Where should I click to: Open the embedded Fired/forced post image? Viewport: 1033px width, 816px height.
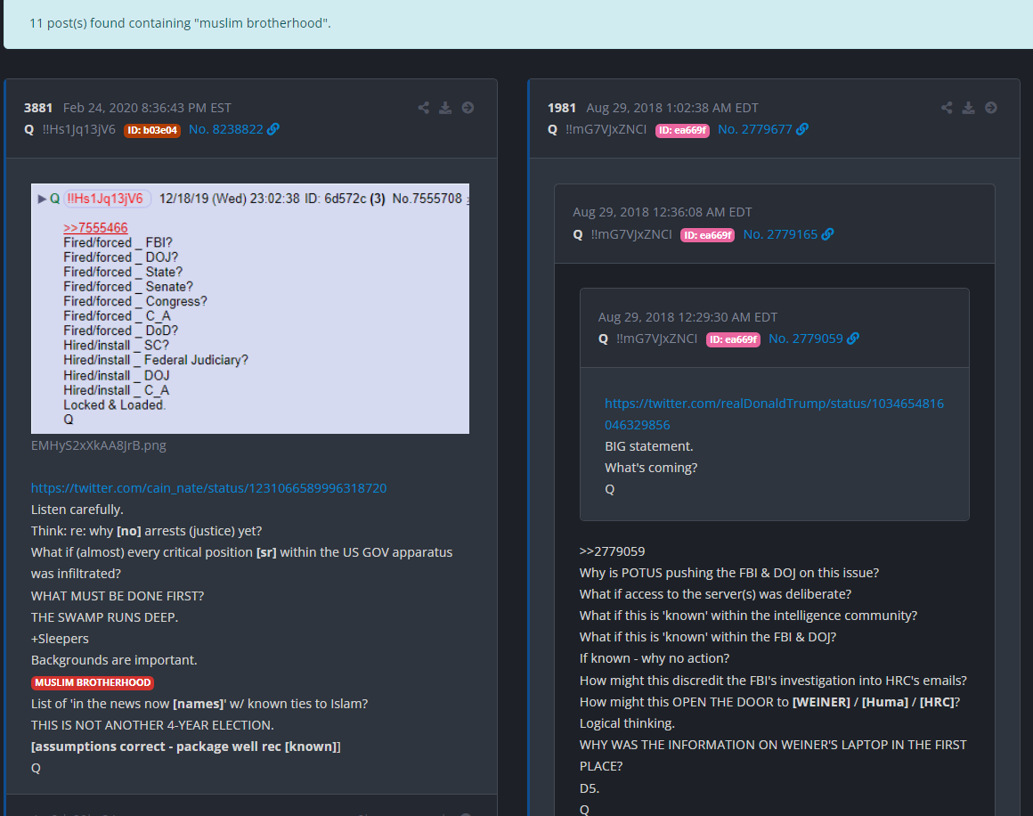click(x=250, y=308)
